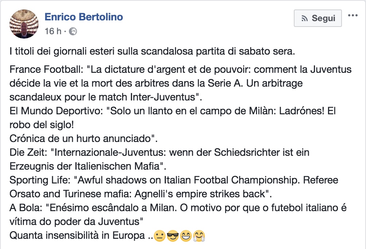The image size is (366, 249).
Task: Click the 'Quanta insensibilità in Europa' text
Action: click(x=77, y=236)
